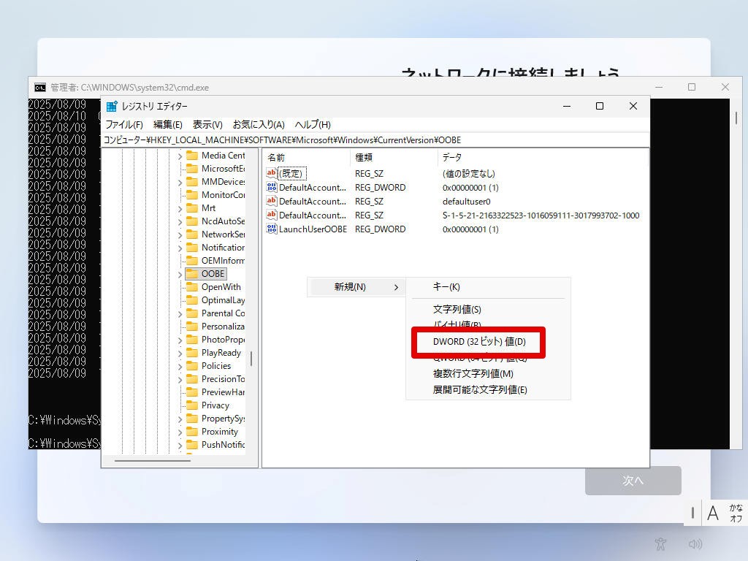Open the お気に入り(A) menu
748x561 pixels.
[259, 124]
